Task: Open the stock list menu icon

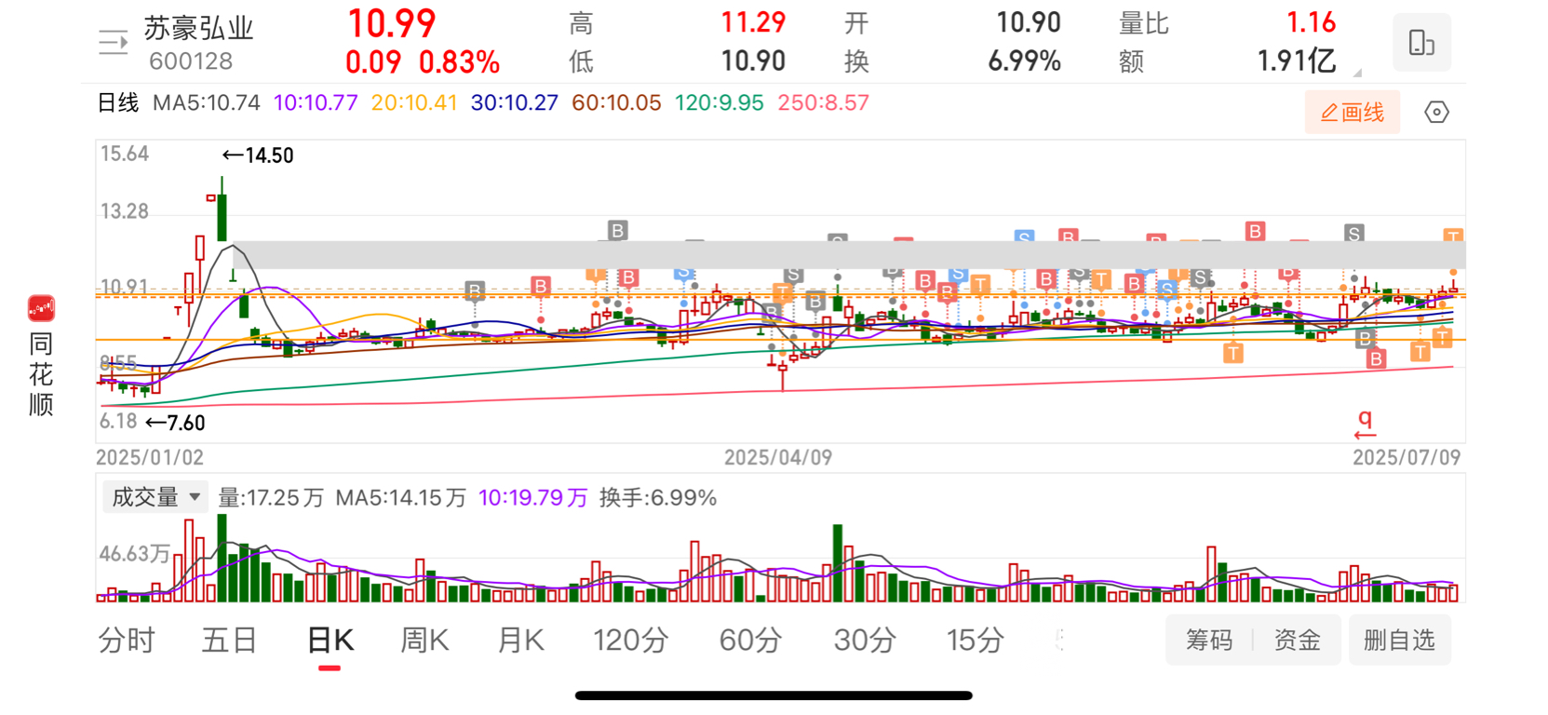Action: coord(114,43)
